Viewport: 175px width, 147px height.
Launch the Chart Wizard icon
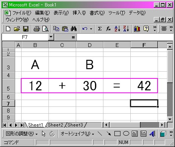coord(137,29)
